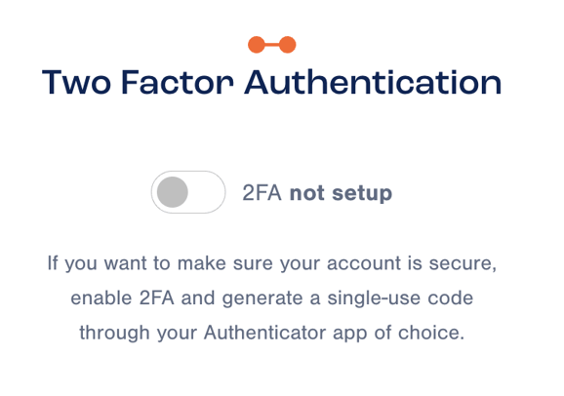Click the description line starting "If you want"
The height and width of the screenshot is (396, 564).
(x=272, y=263)
